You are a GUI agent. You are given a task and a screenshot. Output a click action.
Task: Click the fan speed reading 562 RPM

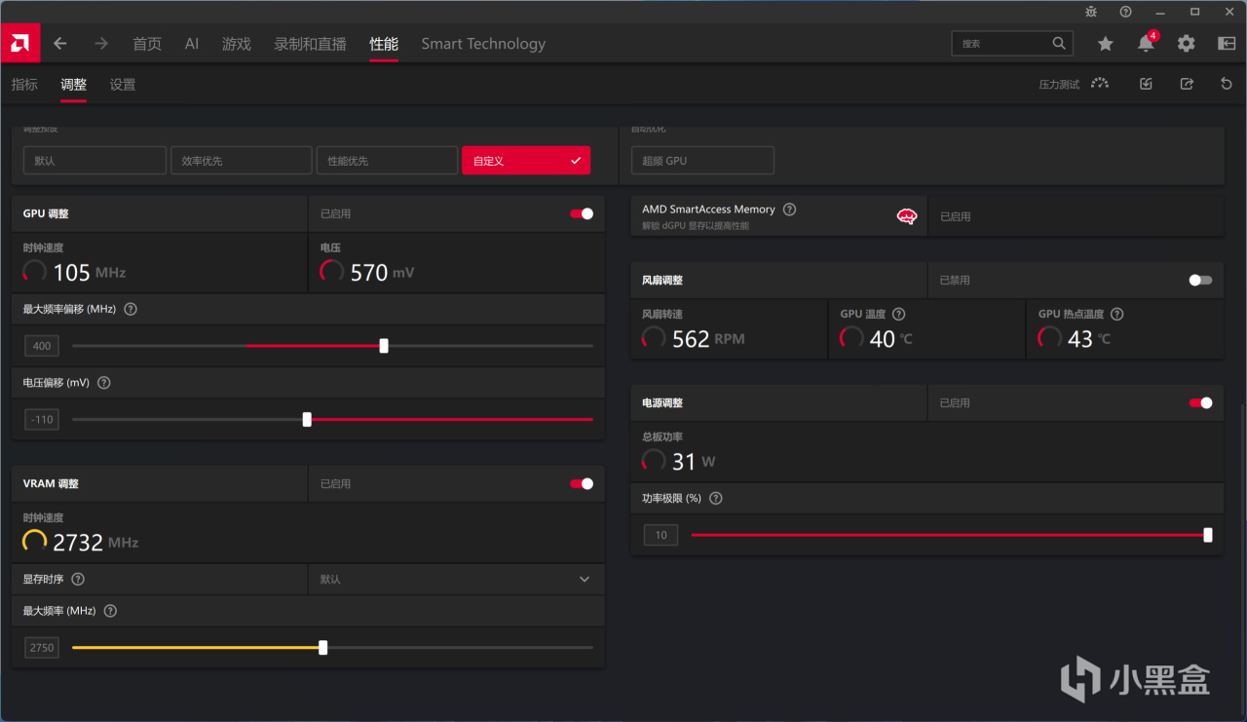tap(708, 338)
